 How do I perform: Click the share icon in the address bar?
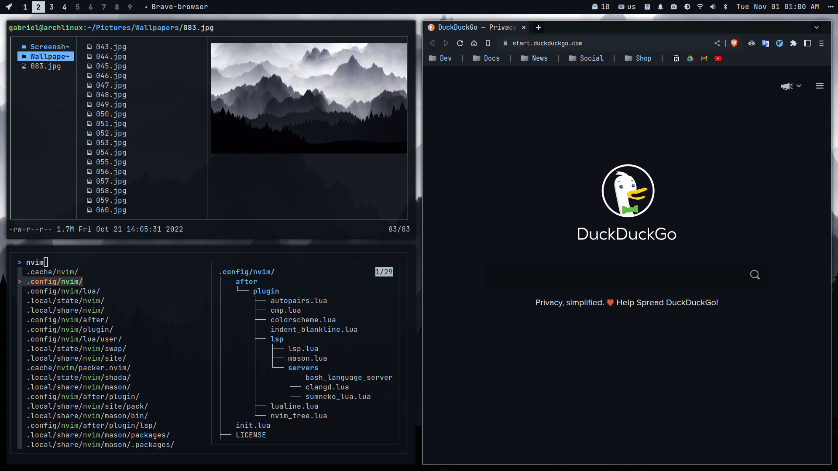pos(717,43)
